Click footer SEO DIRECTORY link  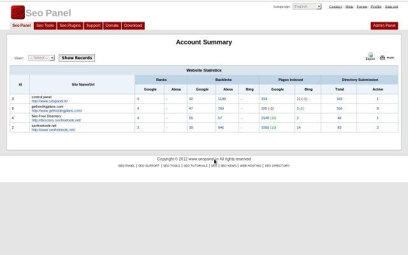(277, 166)
